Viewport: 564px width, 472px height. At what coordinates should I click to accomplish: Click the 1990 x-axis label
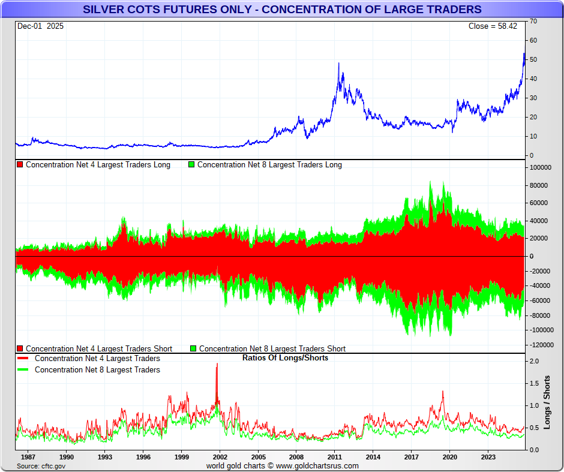point(66,457)
